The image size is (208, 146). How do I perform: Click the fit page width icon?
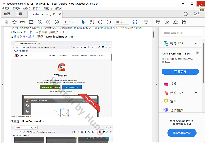tap(135, 22)
